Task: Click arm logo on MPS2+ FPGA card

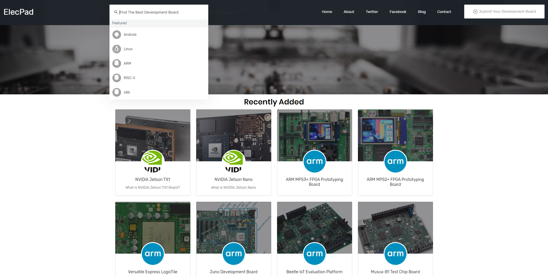Action: [395, 161]
